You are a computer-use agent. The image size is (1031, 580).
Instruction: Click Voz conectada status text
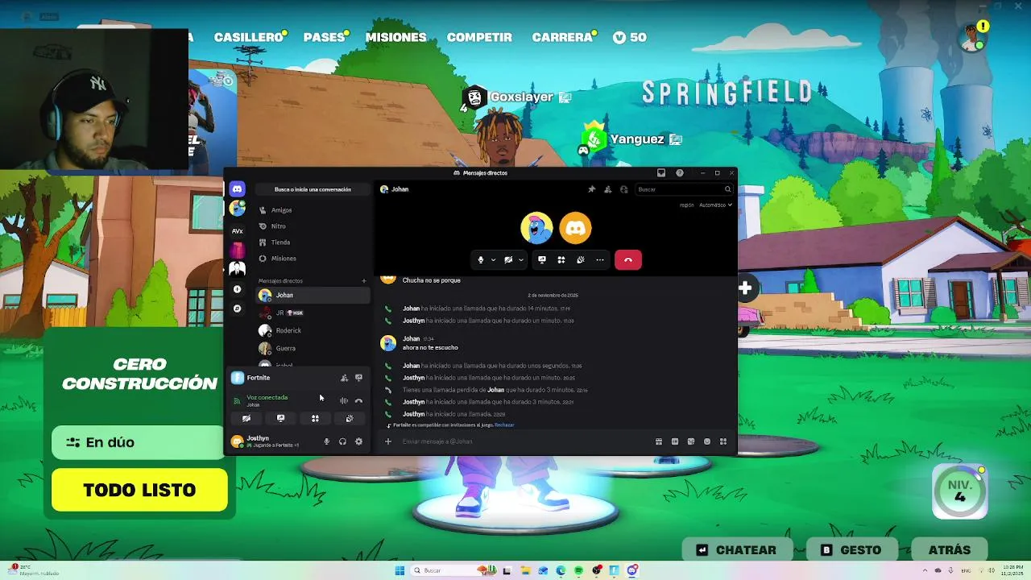pyautogui.click(x=267, y=397)
